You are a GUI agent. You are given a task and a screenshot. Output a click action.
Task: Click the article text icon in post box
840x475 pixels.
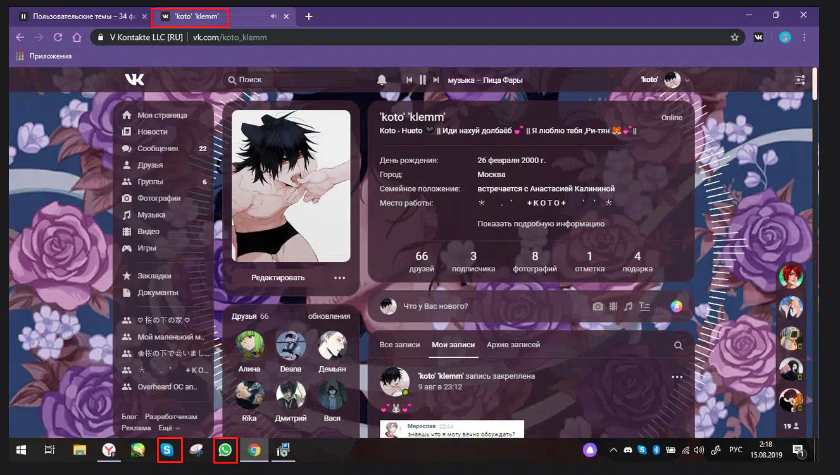644,307
